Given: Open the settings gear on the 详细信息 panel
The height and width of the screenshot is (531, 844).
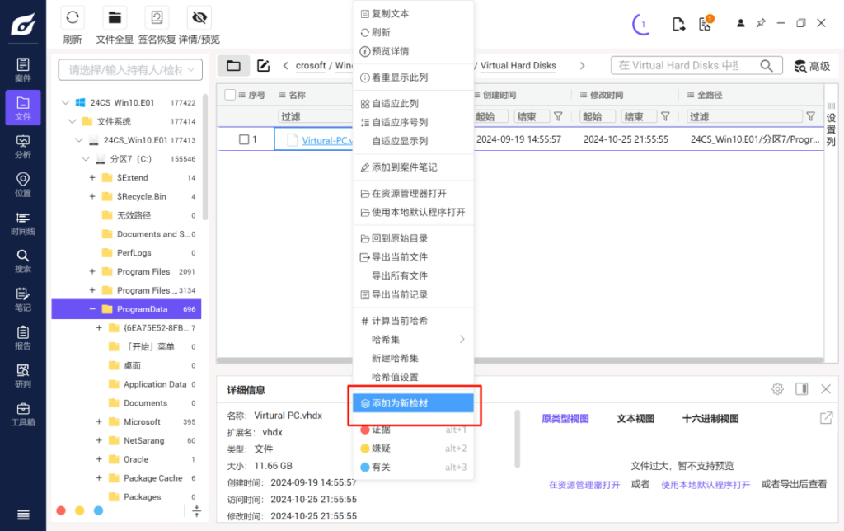Looking at the screenshot, I should (776, 388).
